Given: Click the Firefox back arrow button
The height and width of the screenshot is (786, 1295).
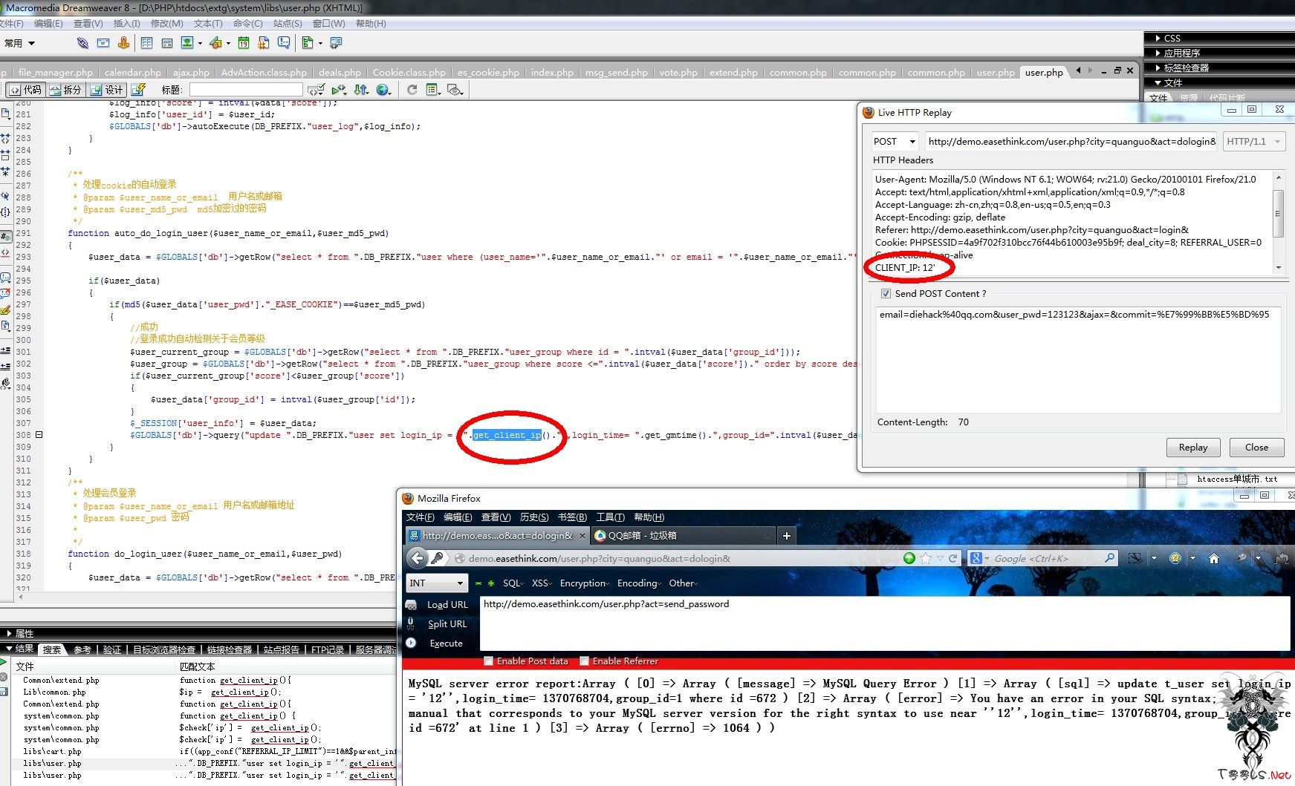Looking at the screenshot, I should (418, 558).
